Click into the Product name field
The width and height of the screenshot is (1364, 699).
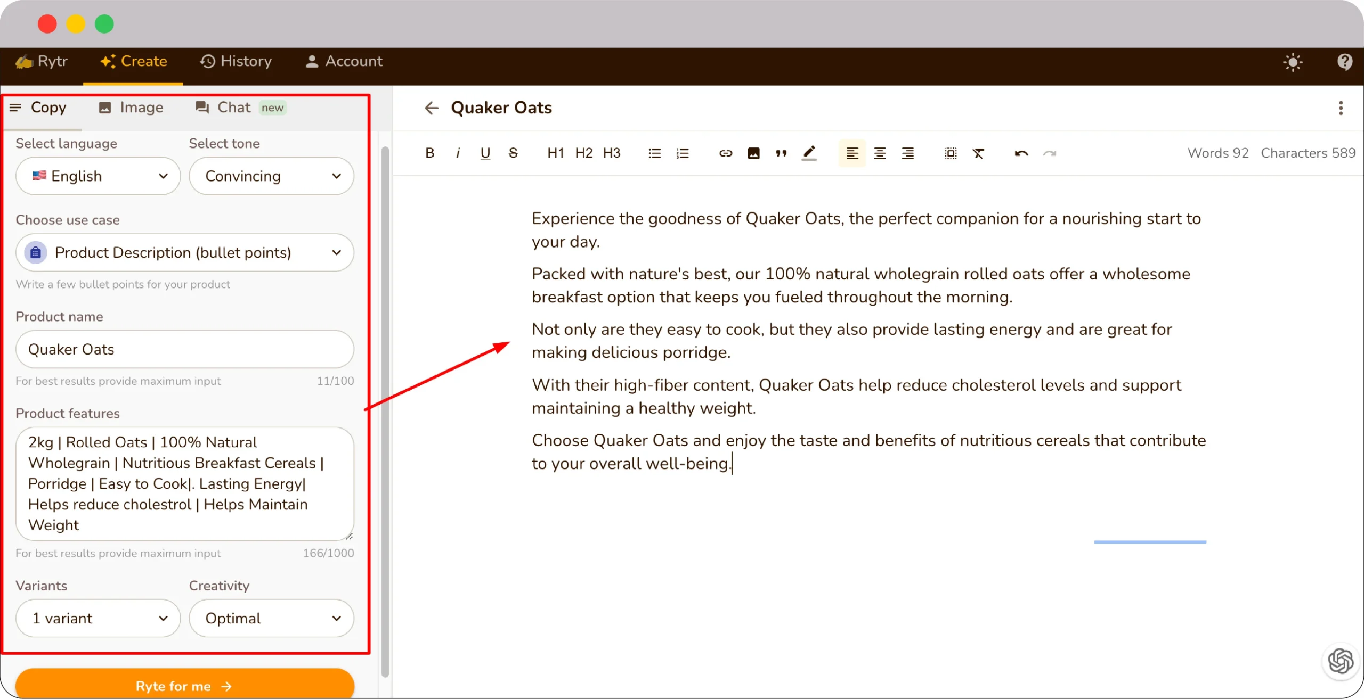pos(185,350)
